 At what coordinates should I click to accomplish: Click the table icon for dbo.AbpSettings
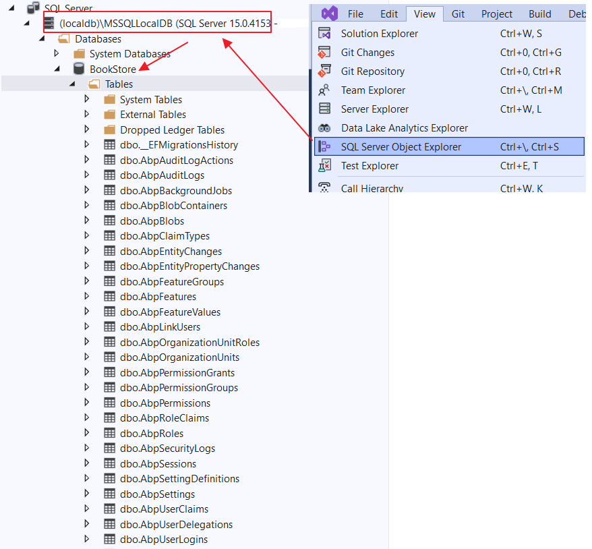pos(109,494)
